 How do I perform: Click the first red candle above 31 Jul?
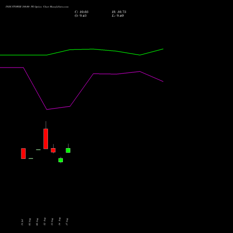23,153
